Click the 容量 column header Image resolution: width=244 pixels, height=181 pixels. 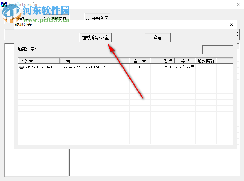[x=162, y=61]
